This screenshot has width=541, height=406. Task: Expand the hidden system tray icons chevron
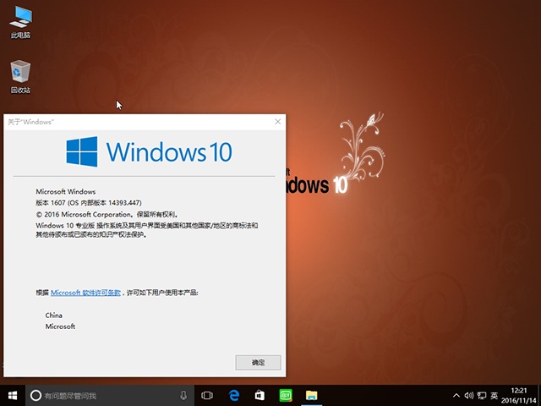click(456, 395)
